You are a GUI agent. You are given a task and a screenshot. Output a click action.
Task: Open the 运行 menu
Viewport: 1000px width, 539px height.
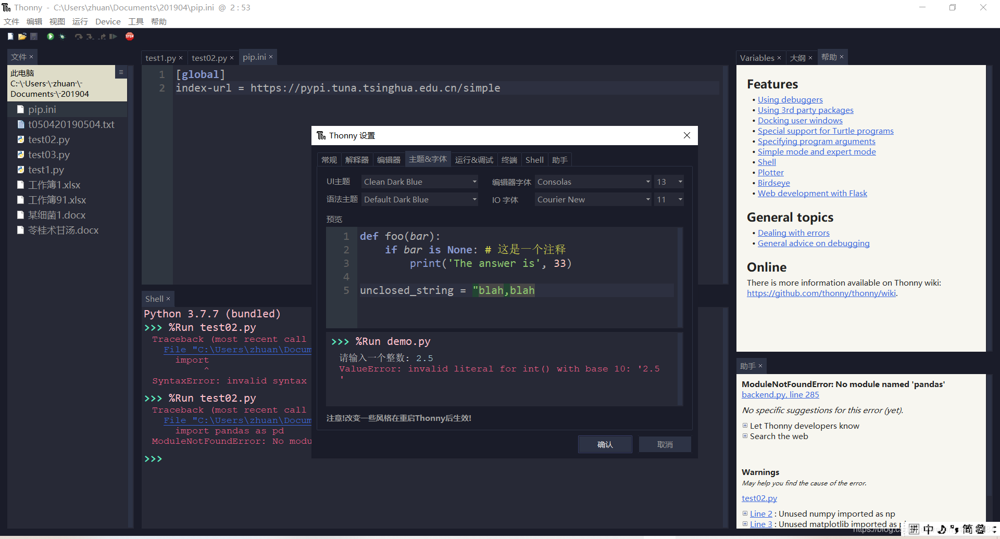[80, 21]
